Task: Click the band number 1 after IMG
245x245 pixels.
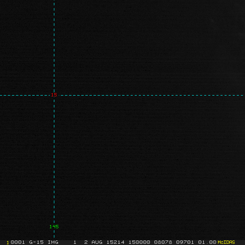Action: point(75,242)
